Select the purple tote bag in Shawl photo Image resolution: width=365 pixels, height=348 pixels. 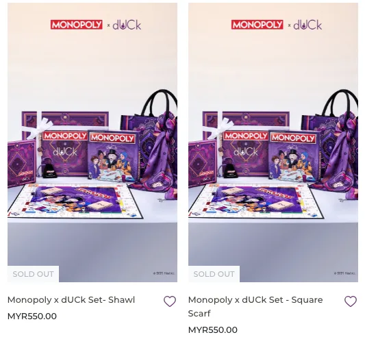(x=149, y=140)
